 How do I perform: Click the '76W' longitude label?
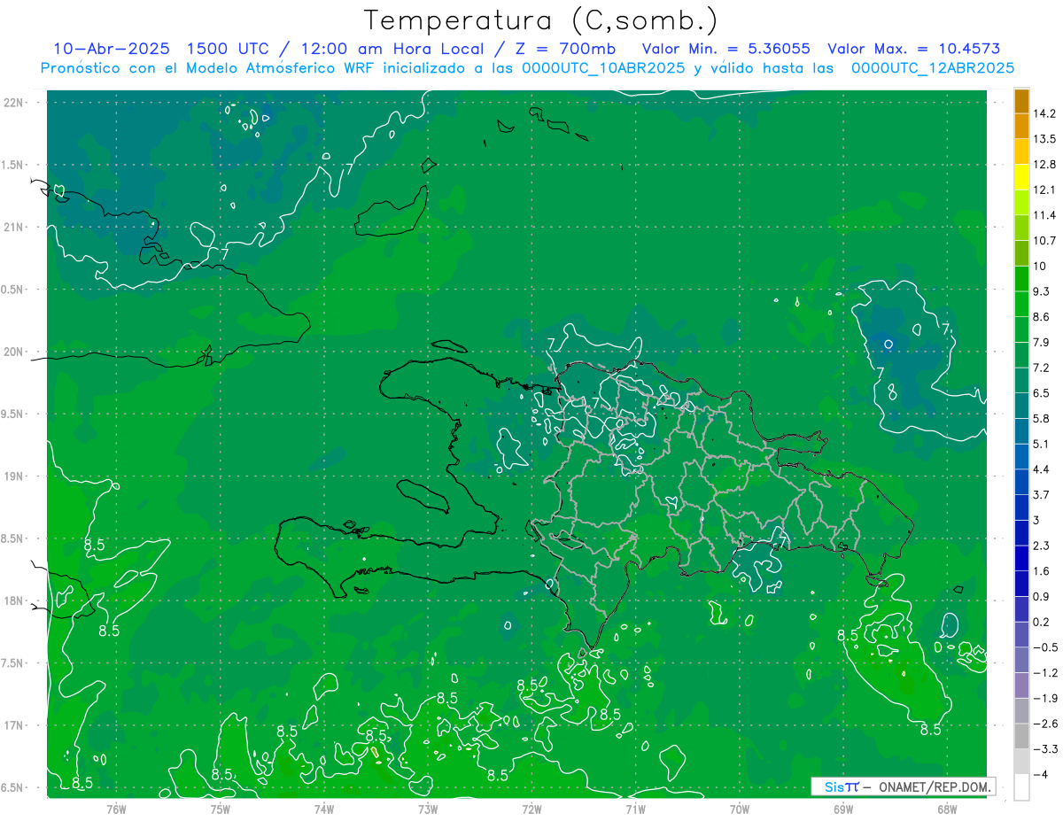116,809
